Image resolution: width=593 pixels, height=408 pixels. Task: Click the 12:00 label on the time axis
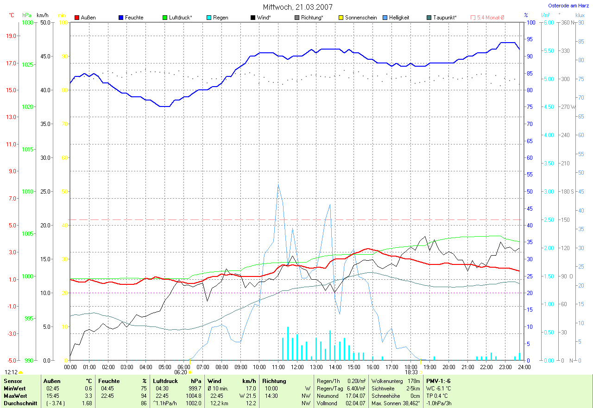coord(297,367)
